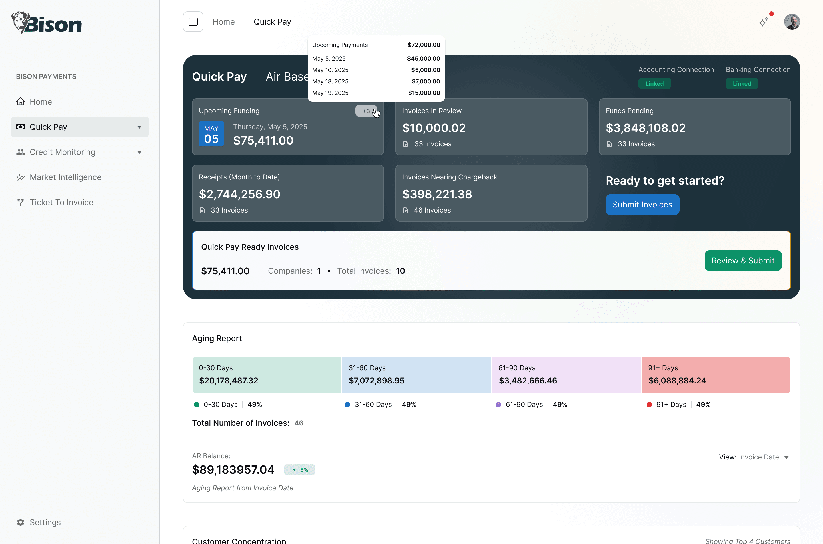Open the user profile avatar
The image size is (823, 544).
(792, 22)
